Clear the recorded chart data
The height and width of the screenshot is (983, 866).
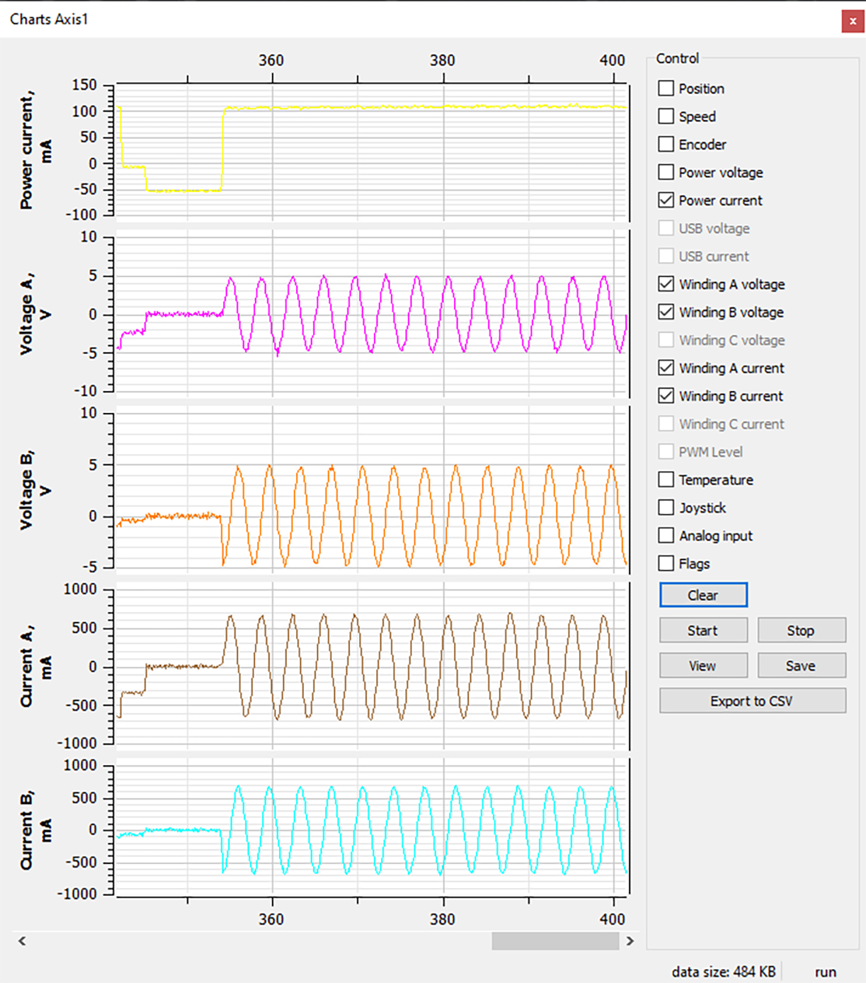click(703, 595)
